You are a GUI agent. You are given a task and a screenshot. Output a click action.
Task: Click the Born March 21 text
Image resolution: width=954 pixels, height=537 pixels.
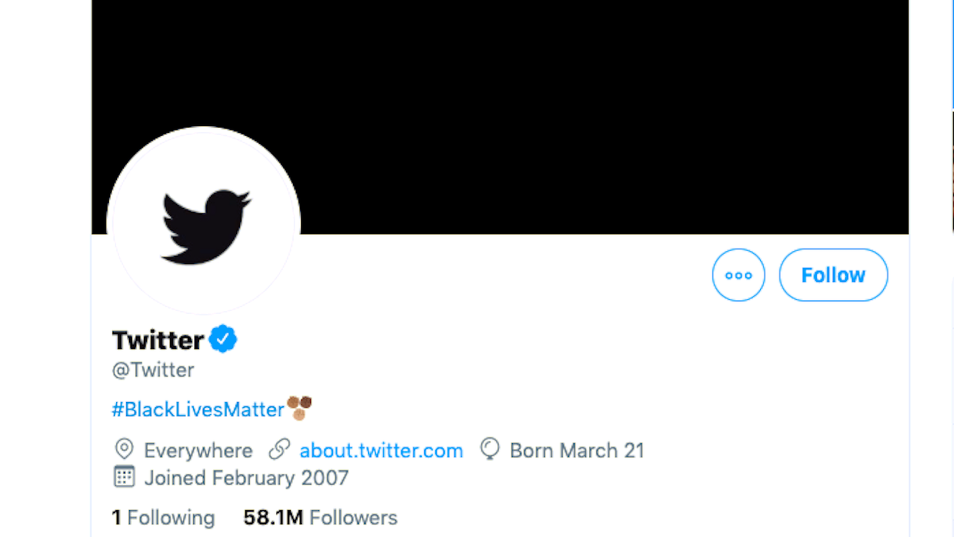pyautogui.click(x=577, y=450)
